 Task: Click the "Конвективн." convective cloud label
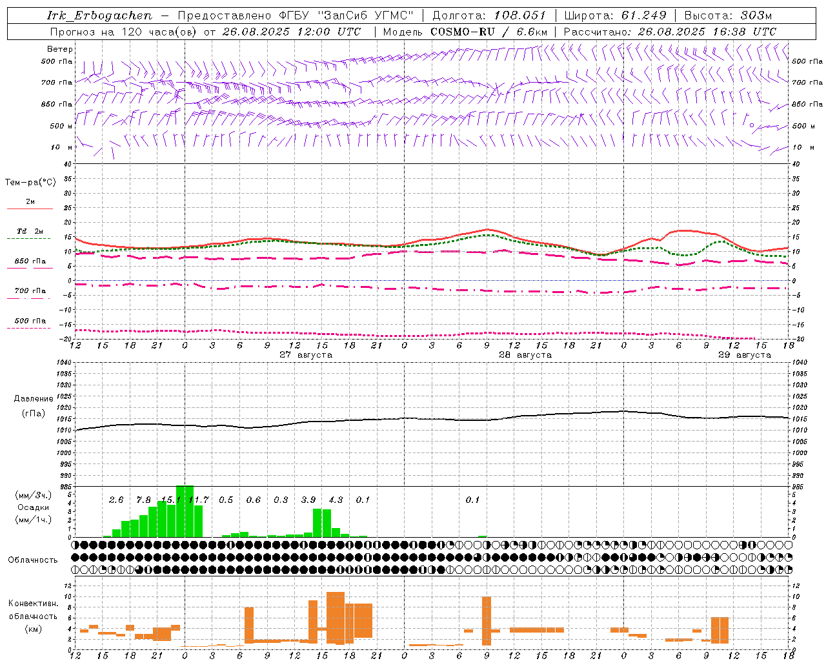34,604
